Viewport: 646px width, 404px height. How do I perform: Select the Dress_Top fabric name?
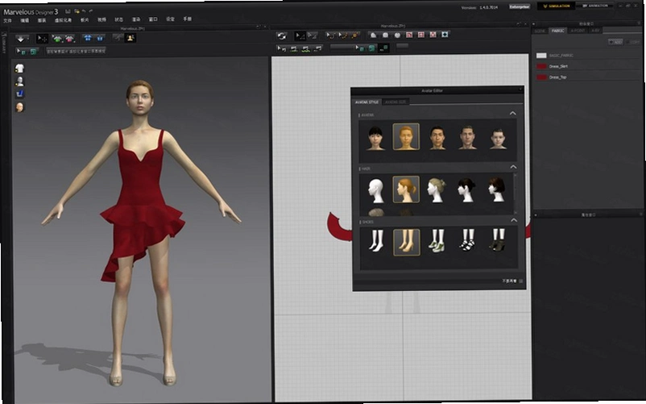pos(558,77)
